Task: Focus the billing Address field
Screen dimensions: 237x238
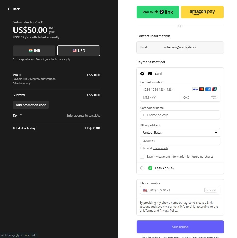Action: (x=180, y=141)
